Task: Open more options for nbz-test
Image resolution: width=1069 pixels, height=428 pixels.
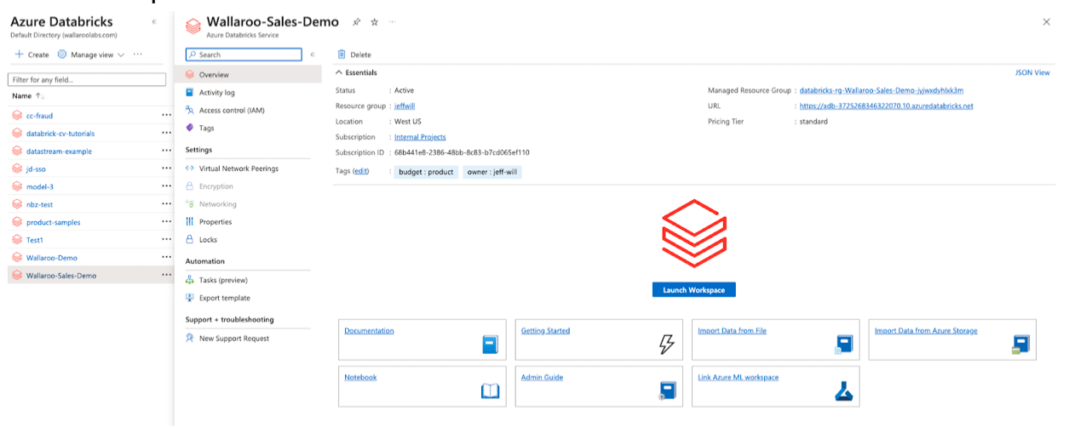Action: click(x=166, y=204)
